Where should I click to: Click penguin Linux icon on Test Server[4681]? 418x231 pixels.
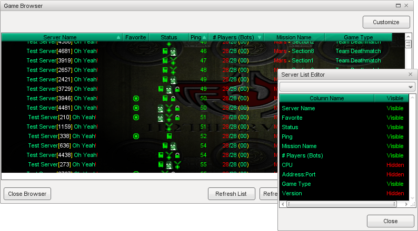[x=173, y=51]
